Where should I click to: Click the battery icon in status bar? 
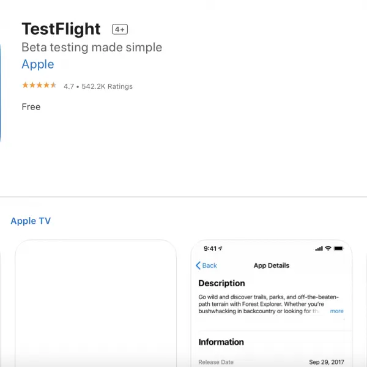339,248
